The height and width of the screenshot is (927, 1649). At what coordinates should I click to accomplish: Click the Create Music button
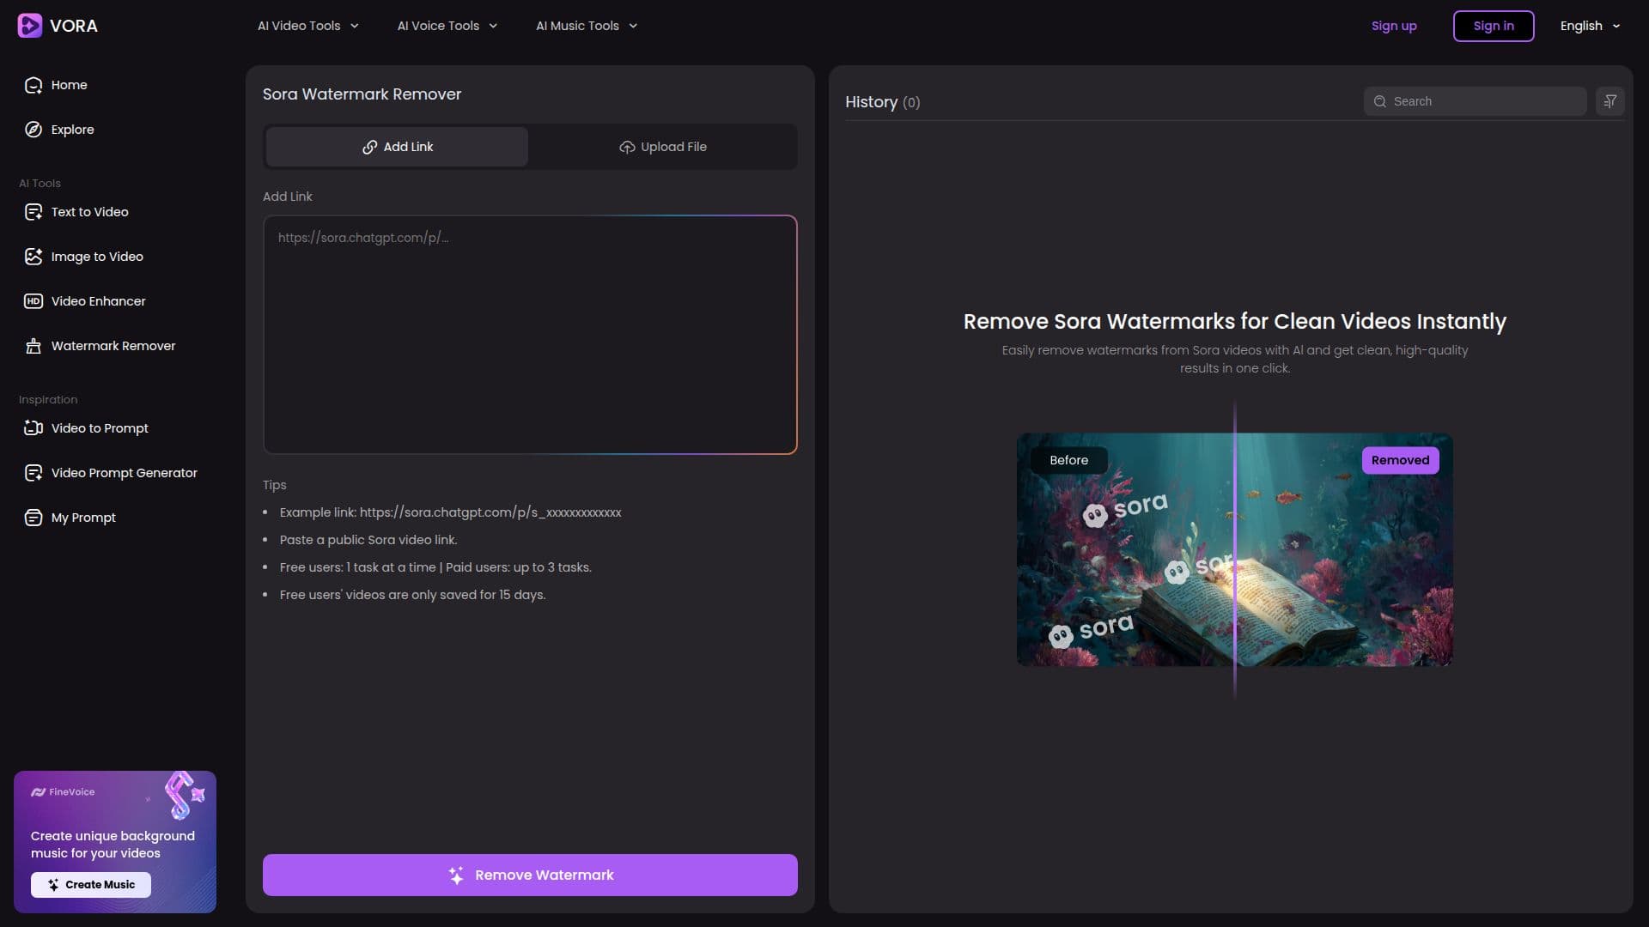[91, 885]
